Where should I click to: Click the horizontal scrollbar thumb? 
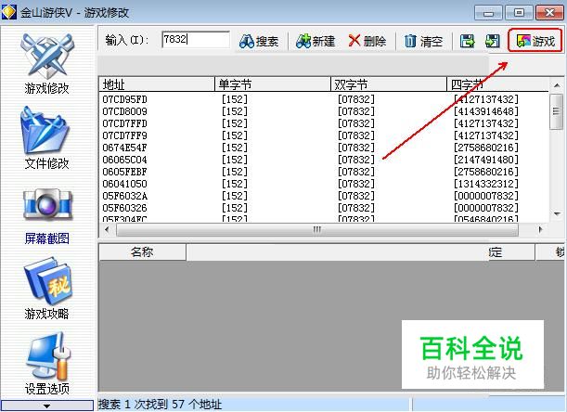[x=317, y=229]
